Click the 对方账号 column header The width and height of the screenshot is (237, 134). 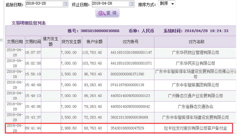coord(130,42)
